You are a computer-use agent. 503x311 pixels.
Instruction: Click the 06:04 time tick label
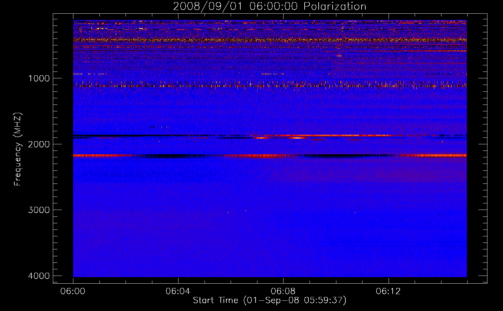[x=178, y=291]
